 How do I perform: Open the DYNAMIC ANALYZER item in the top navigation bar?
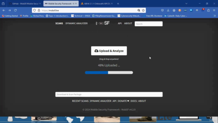coord(76,23)
